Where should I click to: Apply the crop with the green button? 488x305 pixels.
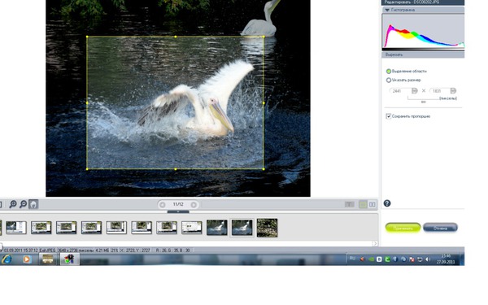403,228
